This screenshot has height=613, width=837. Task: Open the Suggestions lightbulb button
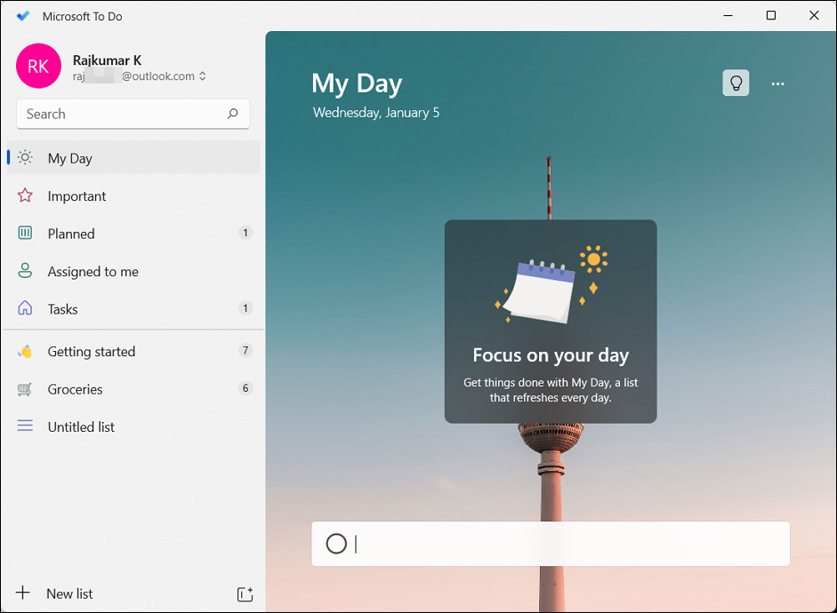point(736,84)
